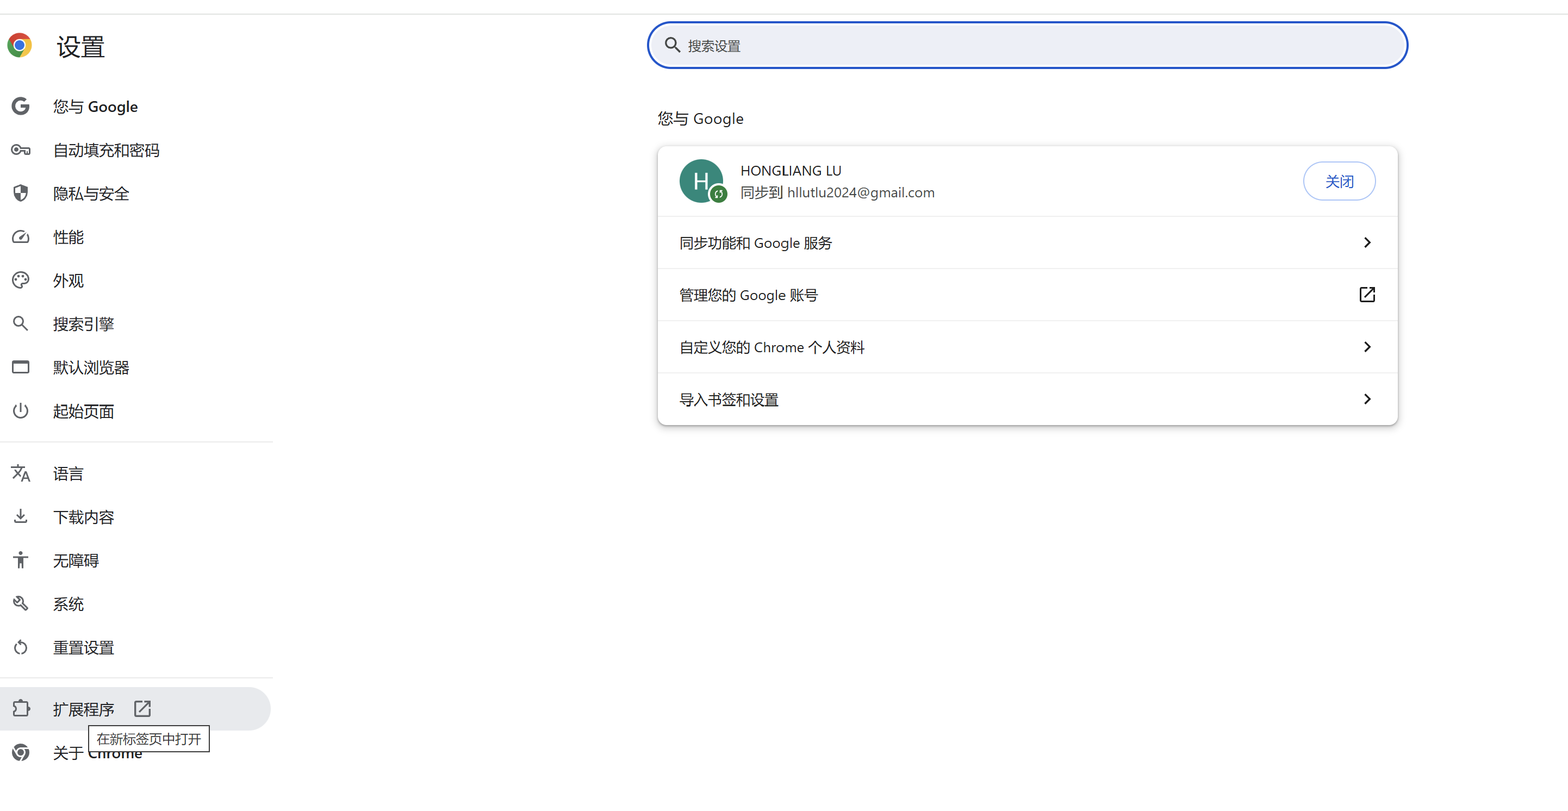Image resolution: width=1568 pixels, height=811 pixels.
Task: Click the wrench icon for 系统
Action: click(x=21, y=604)
